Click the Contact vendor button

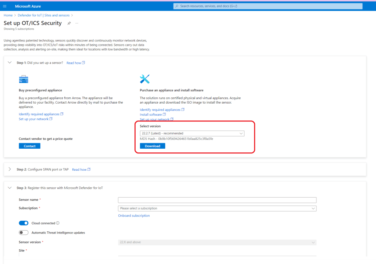click(x=29, y=146)
